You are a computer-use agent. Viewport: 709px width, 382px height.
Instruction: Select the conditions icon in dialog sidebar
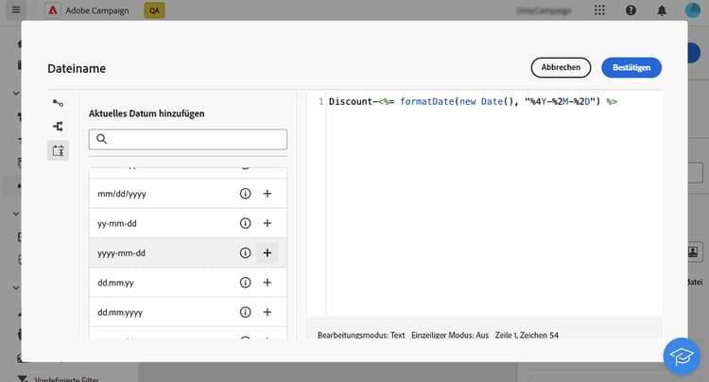(x=58, y=127)
